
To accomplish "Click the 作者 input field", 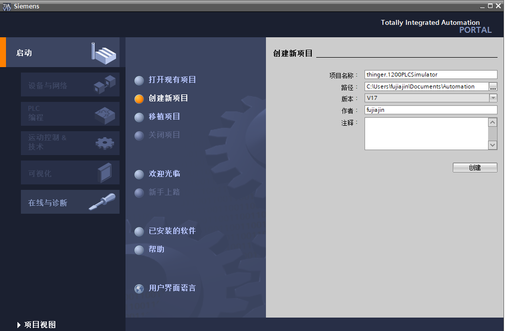I will click(431, 110).
